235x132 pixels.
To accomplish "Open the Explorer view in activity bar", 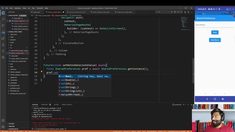I will [x=3, y=13].
